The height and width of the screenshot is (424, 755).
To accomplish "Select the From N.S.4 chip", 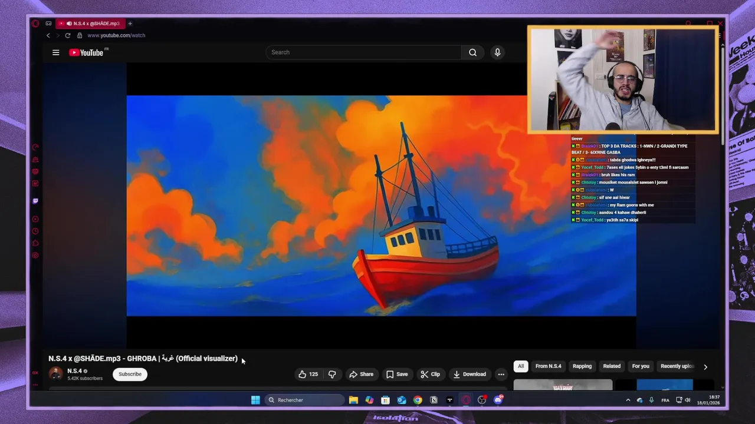I will click(x=548, y=366).
